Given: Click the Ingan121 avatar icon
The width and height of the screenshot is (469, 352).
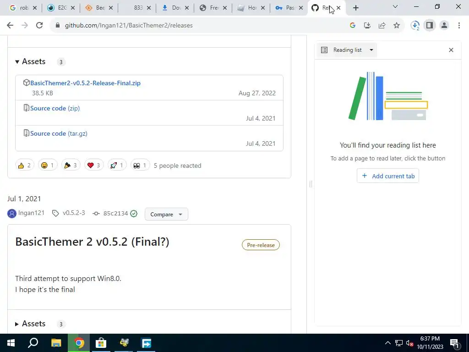Looking at the screenshot, I should pos(11,214).
